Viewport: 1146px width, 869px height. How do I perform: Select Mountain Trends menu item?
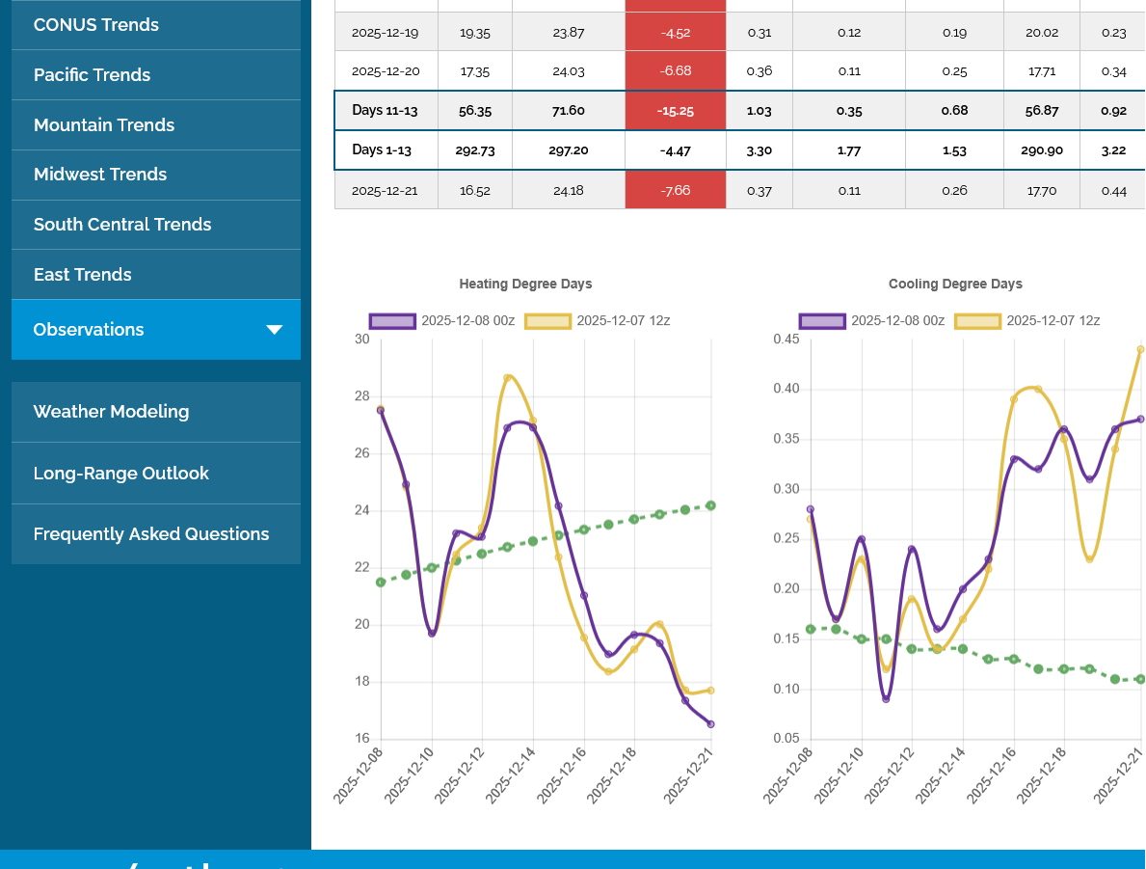tap(104, 125)
